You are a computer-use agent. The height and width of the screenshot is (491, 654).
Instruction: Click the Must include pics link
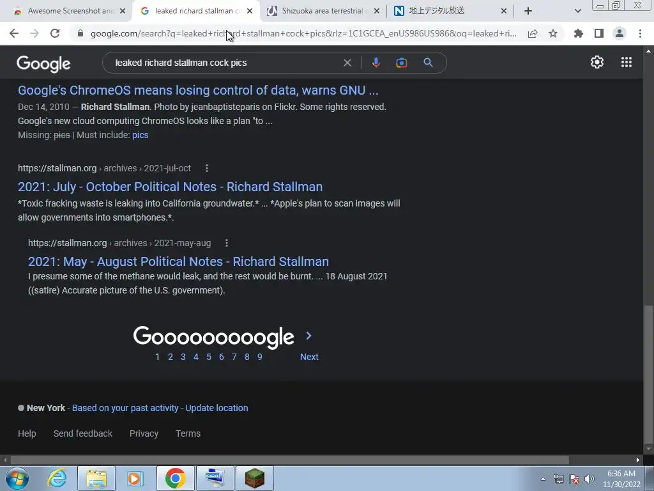pyautogui.click(x=140, y=135)
